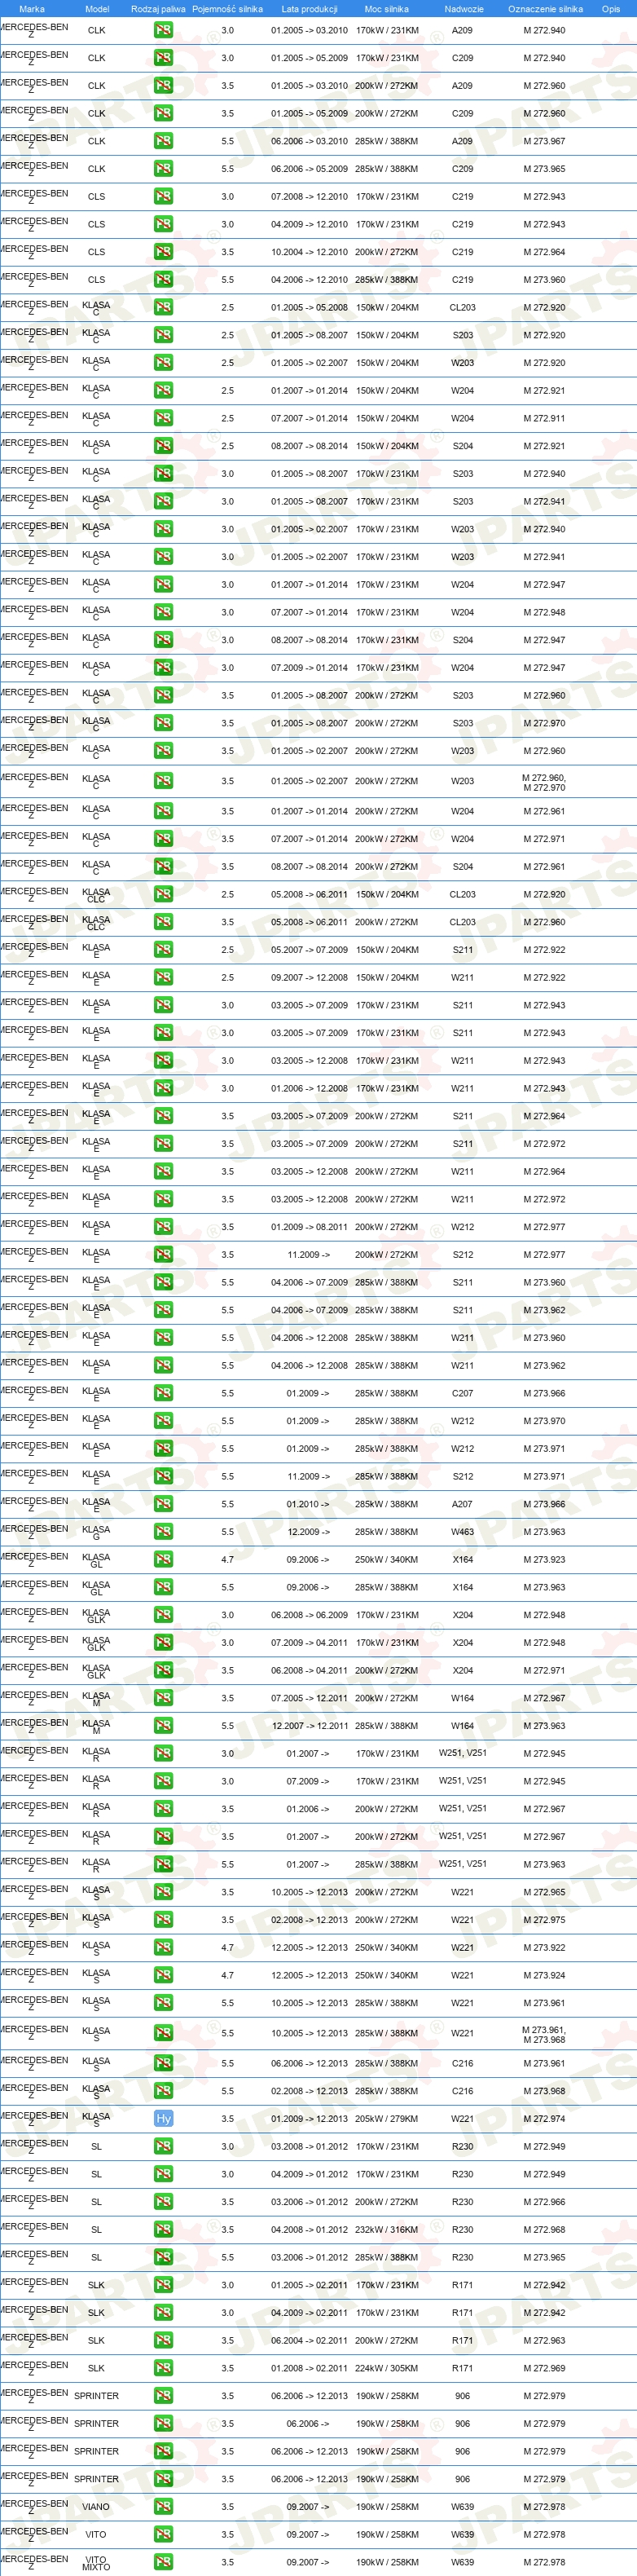Click petrol fuel icon in M 273.924 row
Viewport: 637px width, 2576px height.
pos(163,1975)
